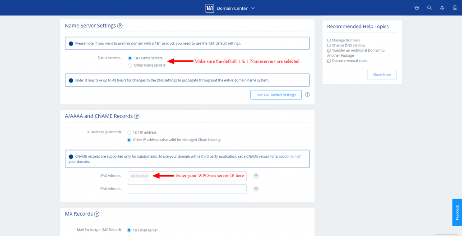Viewport: 462px width, 236px height.
Task: Open the Domain Center menu title
Action: pyautogui.click(x=232, y=9)
